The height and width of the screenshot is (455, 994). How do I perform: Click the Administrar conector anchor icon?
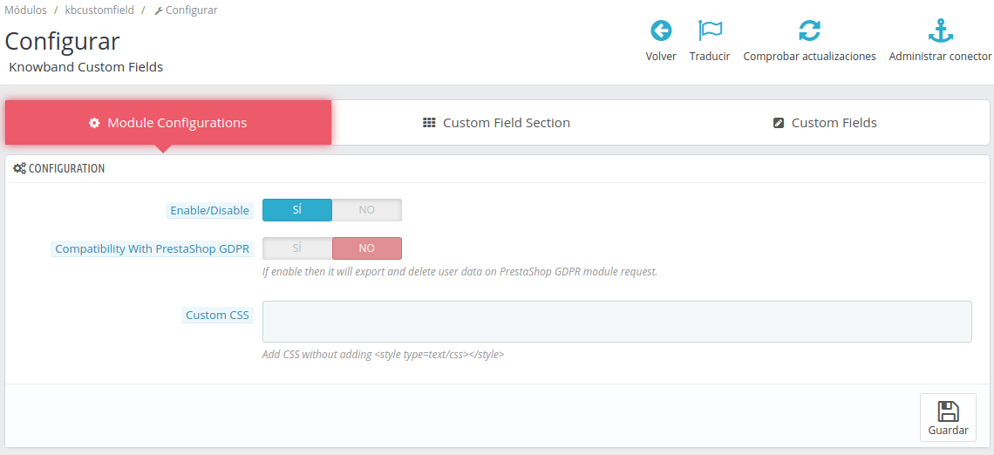(x=940, y=31)
